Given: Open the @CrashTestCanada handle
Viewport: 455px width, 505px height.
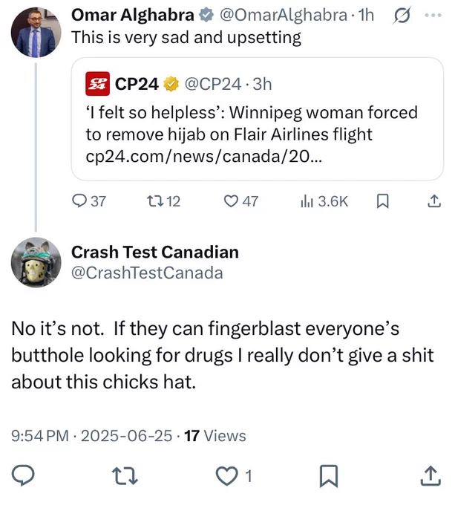Looking at the screenshot, I should tap(147, 273).
